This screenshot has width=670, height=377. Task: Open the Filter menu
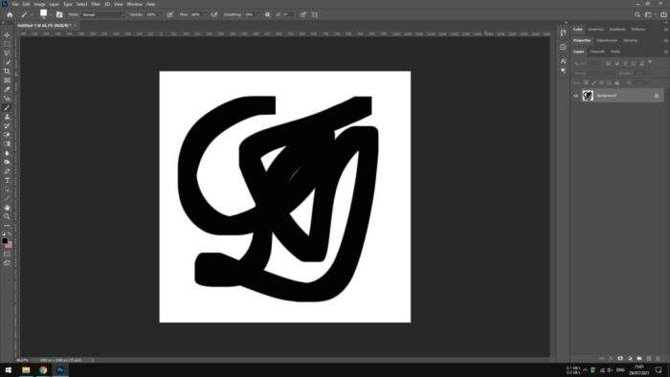(96, 4)
